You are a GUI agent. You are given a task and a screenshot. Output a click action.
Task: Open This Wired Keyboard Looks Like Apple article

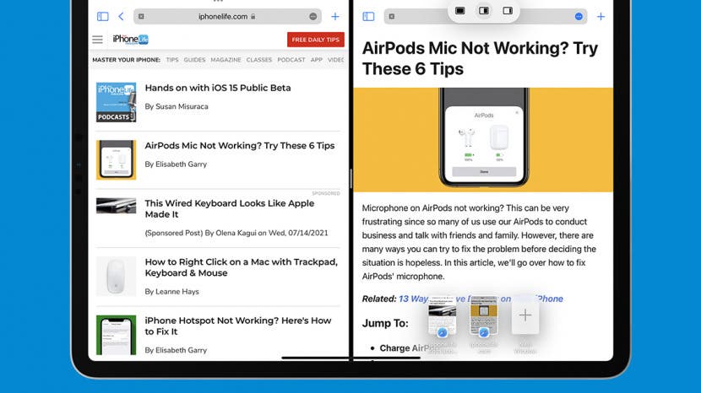point(230,208)
